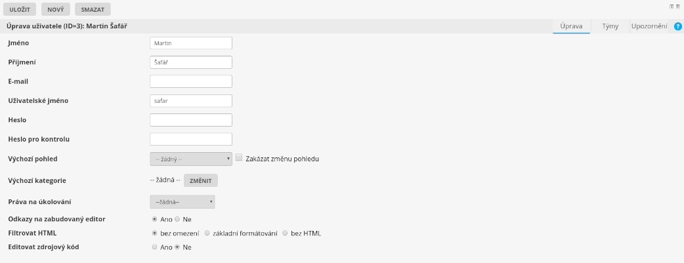Enable the 'Zakázat změnu pohledu' checkbox
Screen dimensions: 684x263
[x=239, y=158]
